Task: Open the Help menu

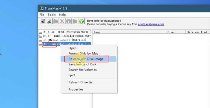Action: pyautogui.click(x=62, y=15)
